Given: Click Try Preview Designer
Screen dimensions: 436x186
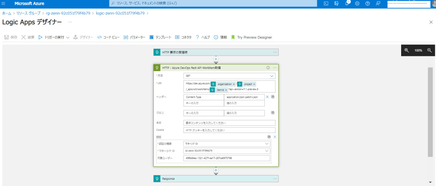Looking at the screenshot, I should click(x=251, y=37).
